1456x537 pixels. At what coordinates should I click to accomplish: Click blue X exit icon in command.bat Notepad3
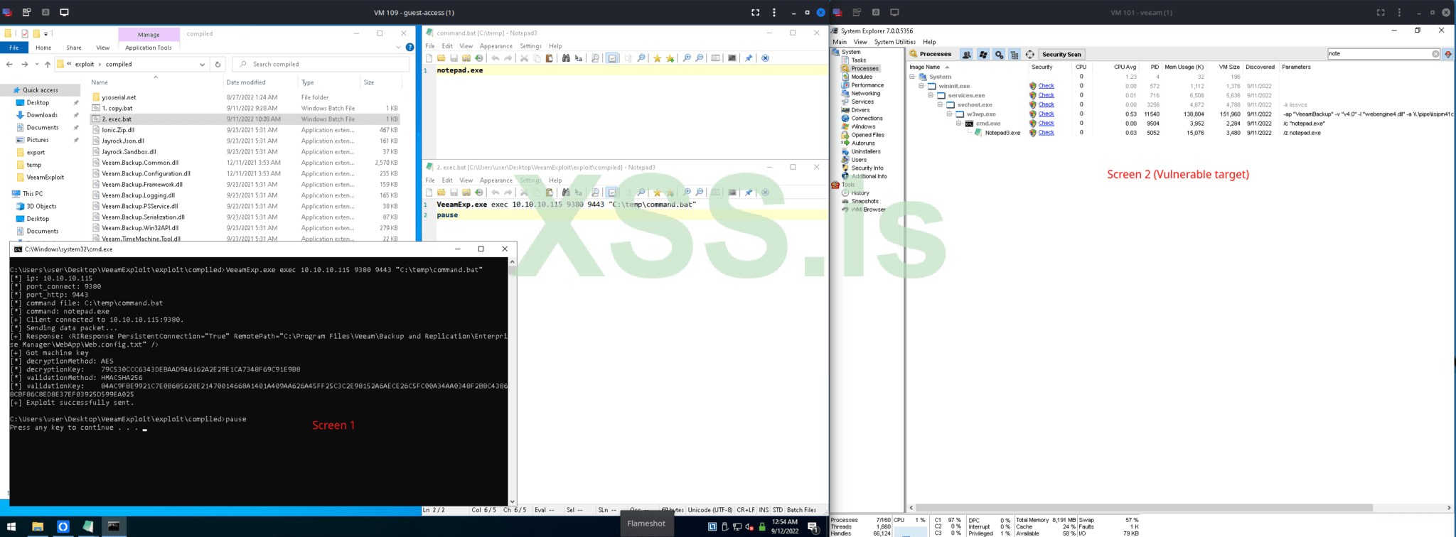(765, 58)
